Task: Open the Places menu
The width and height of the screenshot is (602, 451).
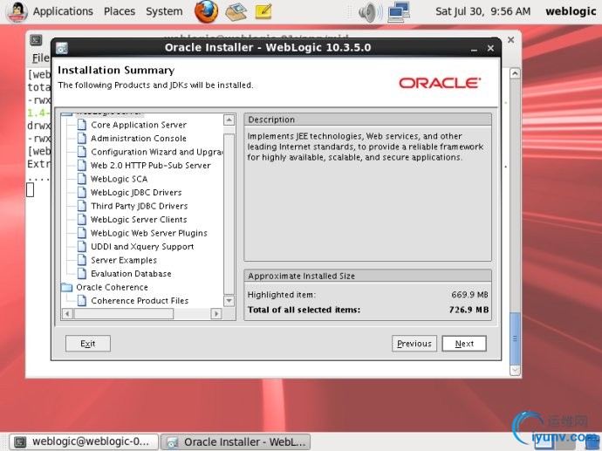Action: [120, 11]
